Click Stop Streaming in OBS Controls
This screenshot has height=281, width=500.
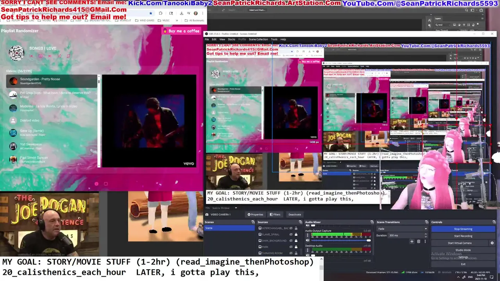463,229
